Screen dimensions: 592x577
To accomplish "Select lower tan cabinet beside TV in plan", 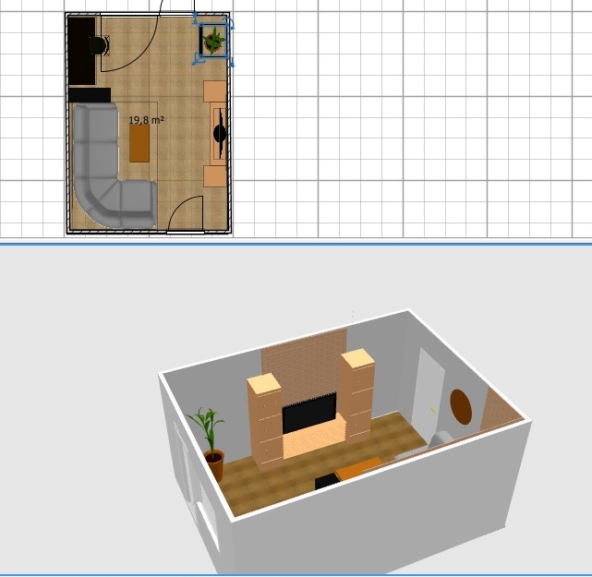I will 213,174.
